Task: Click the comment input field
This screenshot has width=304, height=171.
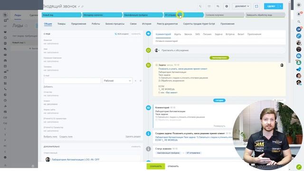Action: (x=219, y=41)
